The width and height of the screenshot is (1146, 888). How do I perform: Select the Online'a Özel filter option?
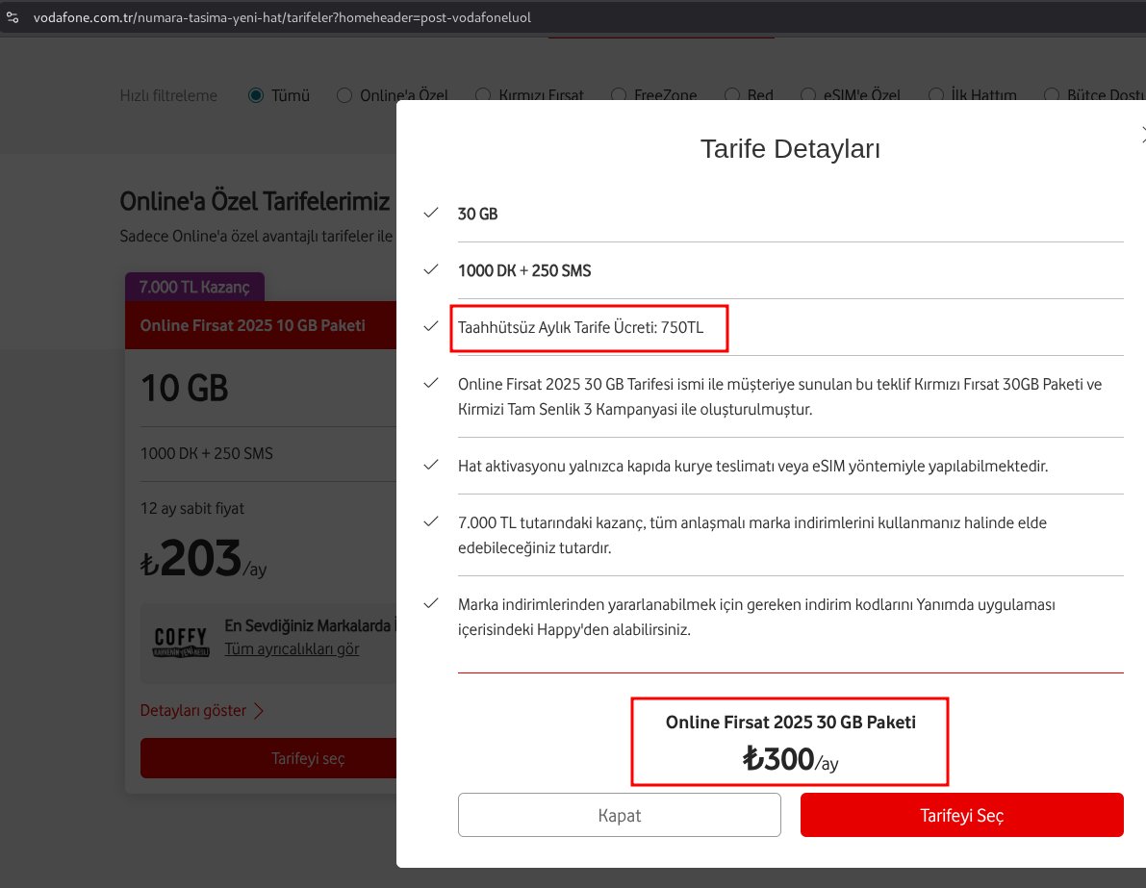tap(344, 95)
